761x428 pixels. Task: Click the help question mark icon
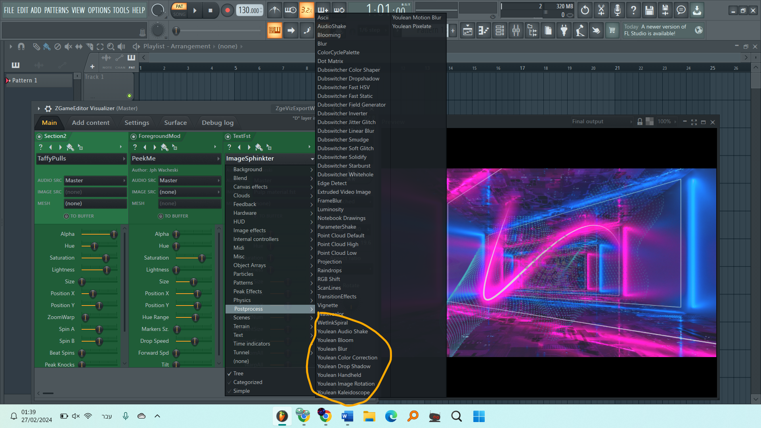click(x=633, y=10)
